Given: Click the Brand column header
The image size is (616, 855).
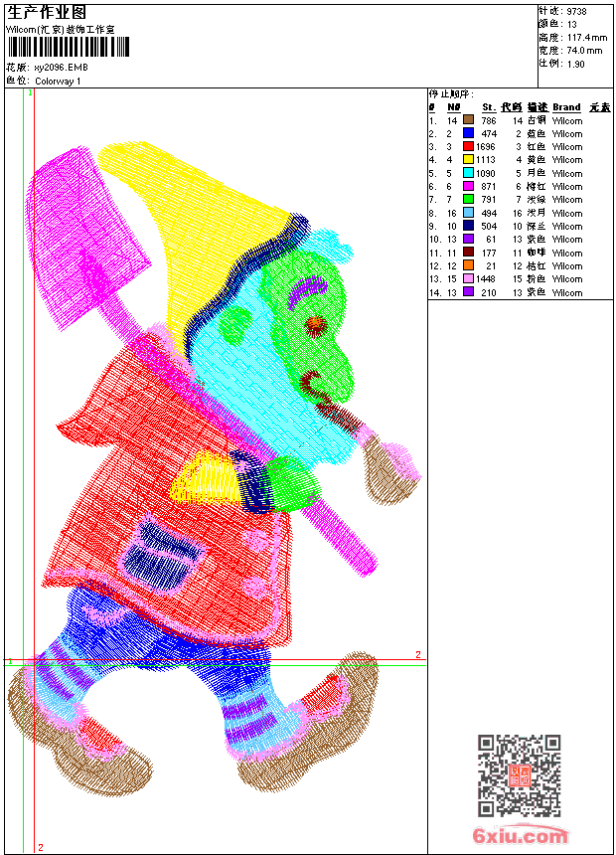Looking at the screenshot, I should click(x=566, y=107).
